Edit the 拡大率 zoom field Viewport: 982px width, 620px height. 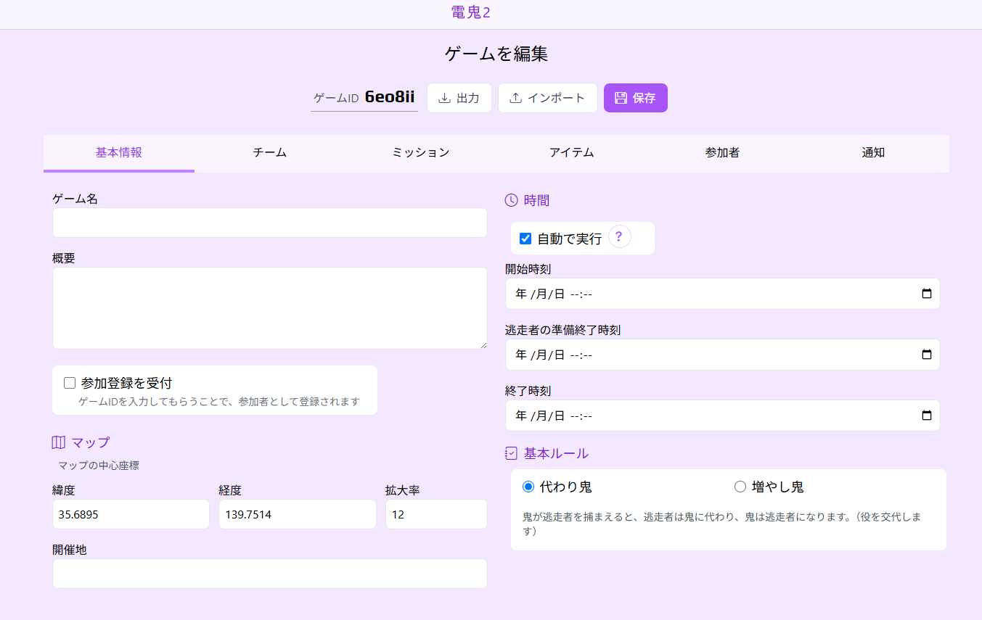436,514
